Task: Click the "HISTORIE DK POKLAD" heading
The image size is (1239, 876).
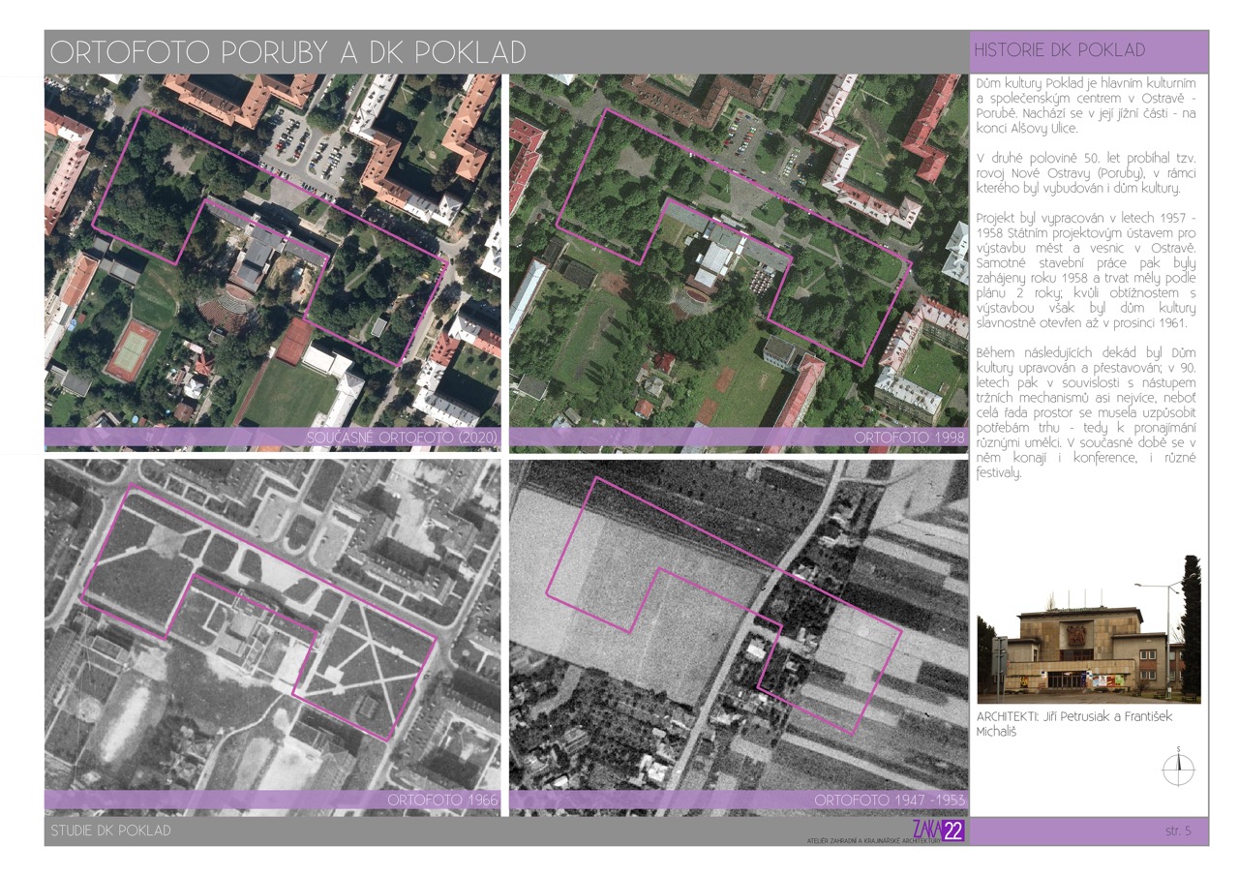Action: pos(1059,50)
